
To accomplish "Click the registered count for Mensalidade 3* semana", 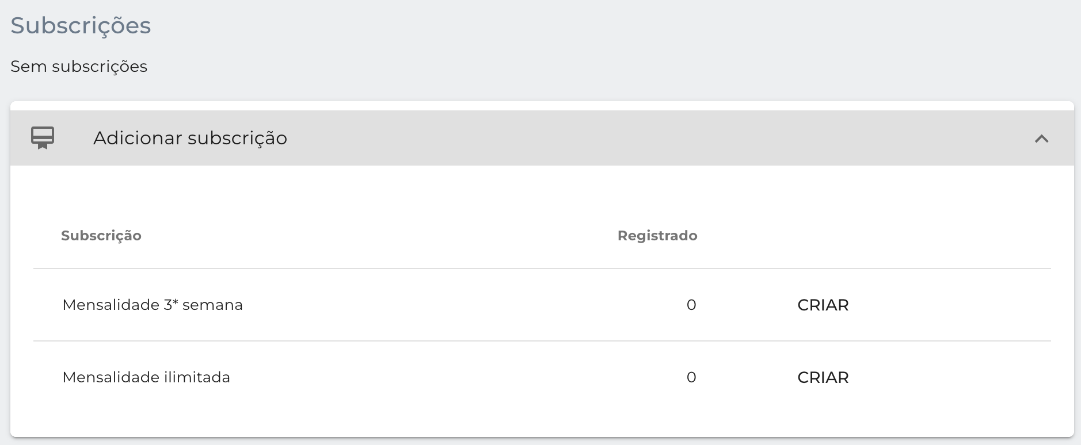I will click(691, 305).
